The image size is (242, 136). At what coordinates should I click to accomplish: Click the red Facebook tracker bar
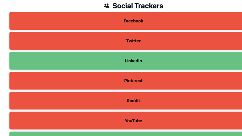point(126,21)
